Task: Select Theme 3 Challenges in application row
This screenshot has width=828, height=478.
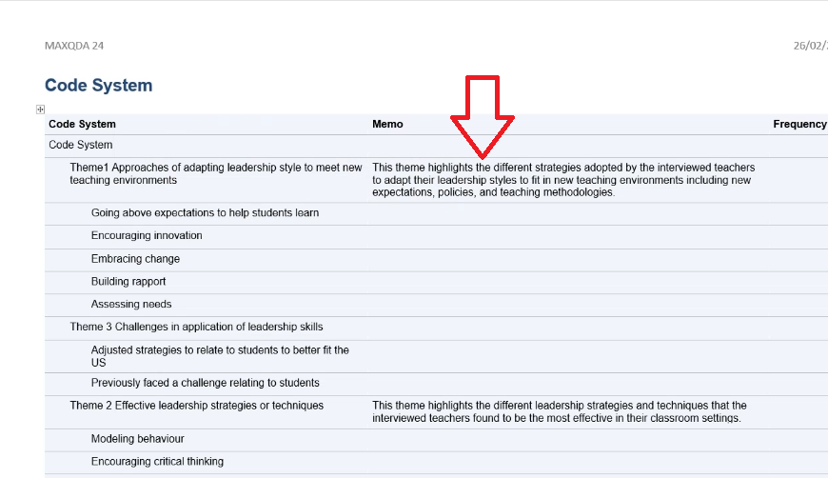Action: click(x=196, y=328)
